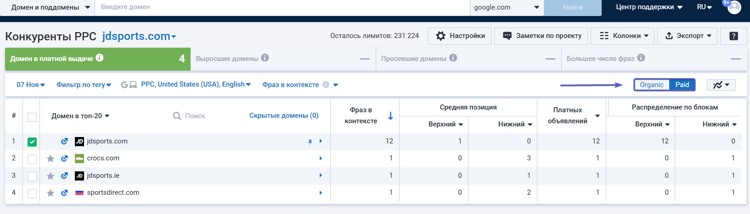Toggle select-all checkbox in table header
Image resolution: width=750 pixels, height=214 pixels.
pos(32,117)
